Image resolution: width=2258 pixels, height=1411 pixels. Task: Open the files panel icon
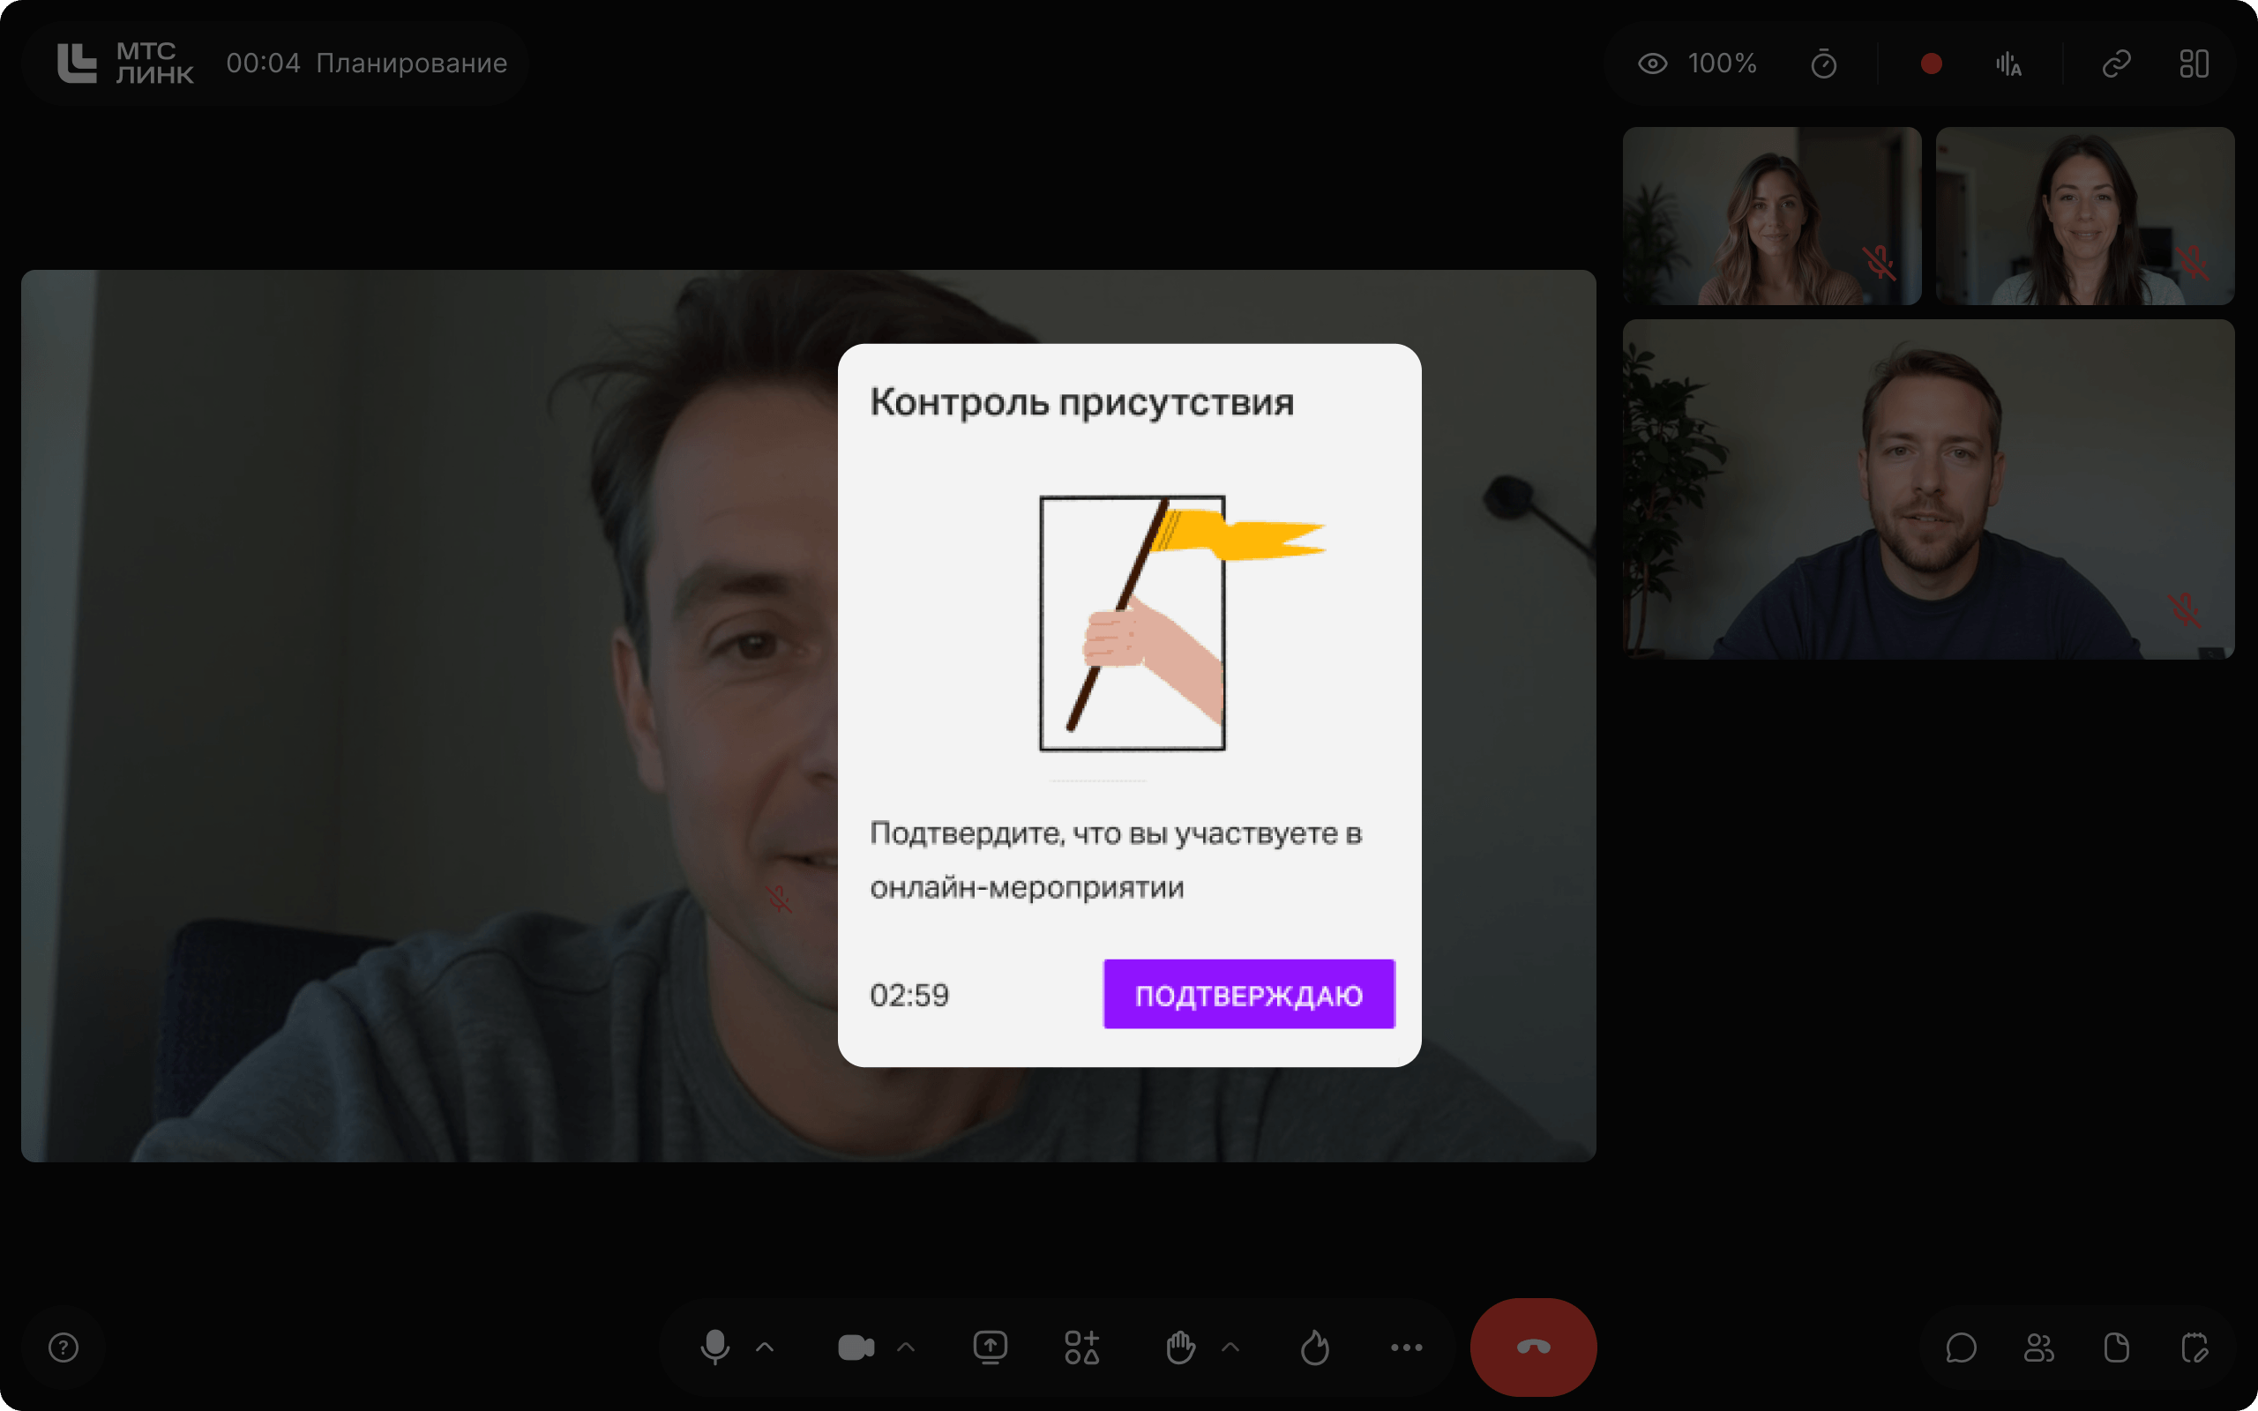(x=2116, y=1347)
